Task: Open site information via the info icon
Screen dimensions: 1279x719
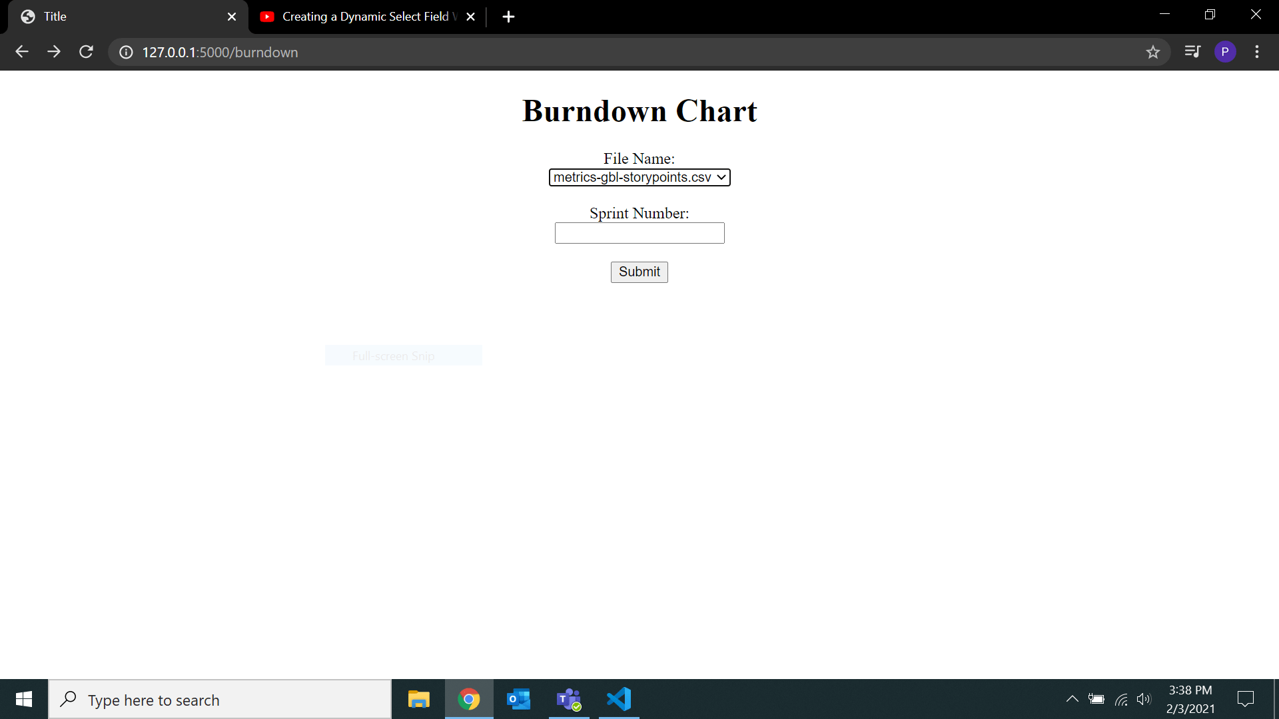Action: pos(126,52)
